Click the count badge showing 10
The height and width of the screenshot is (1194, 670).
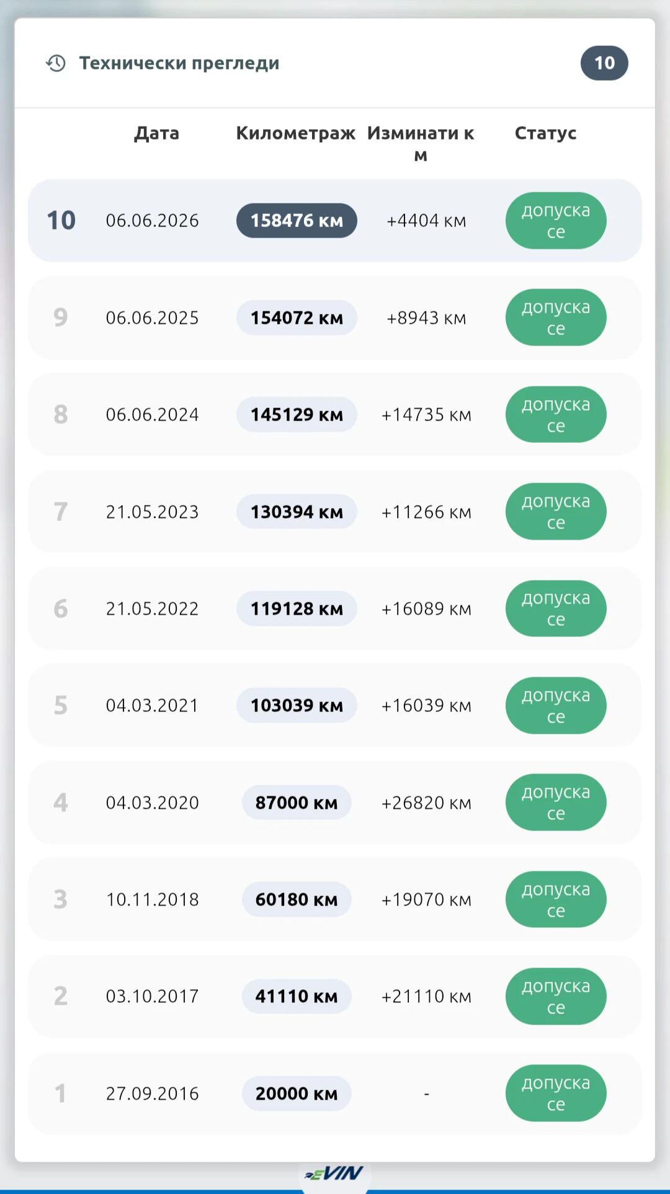[604, 63]
